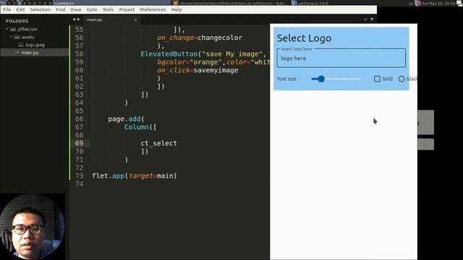Screen dimensions: 463x260
Task: Click page.add( on line 66
Action: [126, 118]
